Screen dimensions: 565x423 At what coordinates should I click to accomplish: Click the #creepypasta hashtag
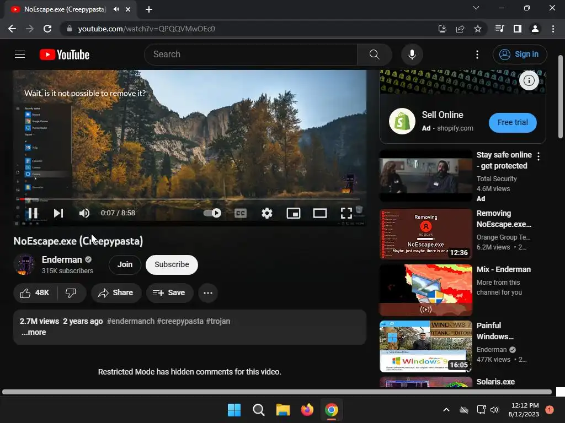[x=180, y=321]
